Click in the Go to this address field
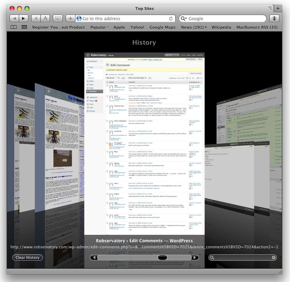This screenshot has height=282, width=290. pyautogui.click(x=125, y=18)
